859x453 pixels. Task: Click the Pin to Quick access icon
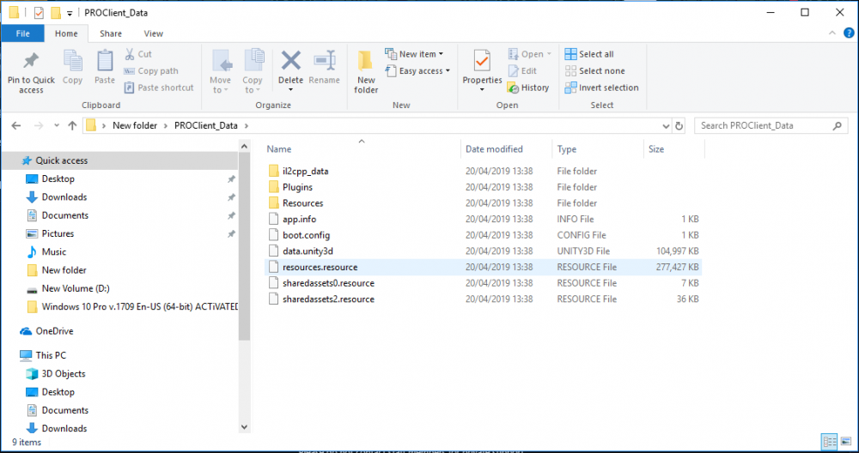pyautogui.click(x=31, y=62)
